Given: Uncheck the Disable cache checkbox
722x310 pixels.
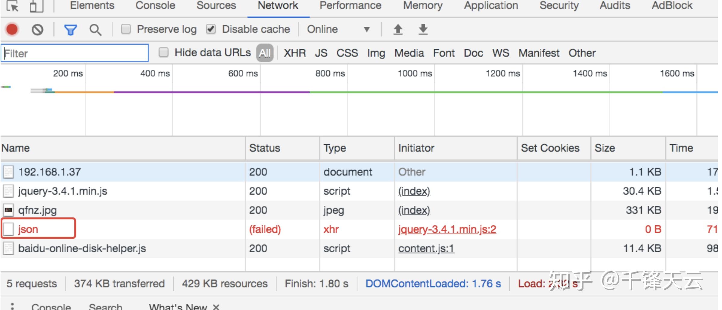Looking at the screenshot, I should click(x=211, y=29).
